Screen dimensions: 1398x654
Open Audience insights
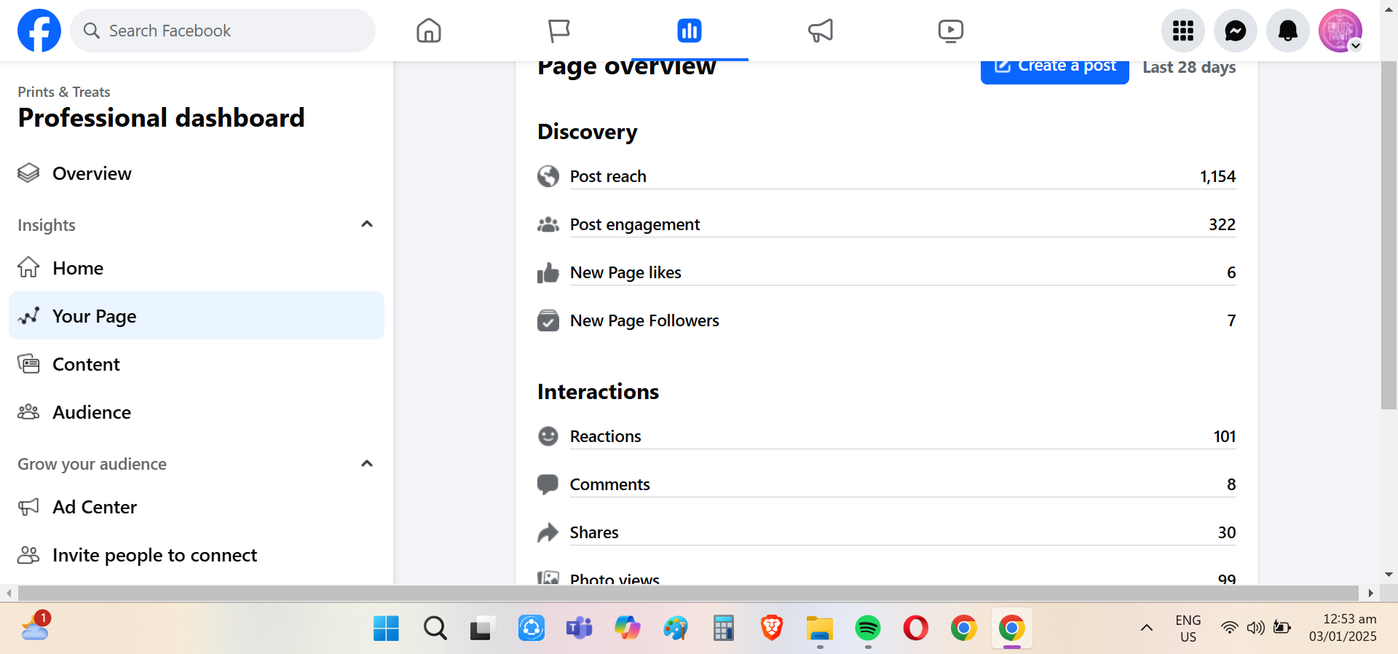coord(197,412)
